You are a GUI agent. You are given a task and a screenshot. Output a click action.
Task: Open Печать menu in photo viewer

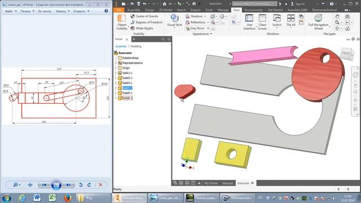point(27,11)
